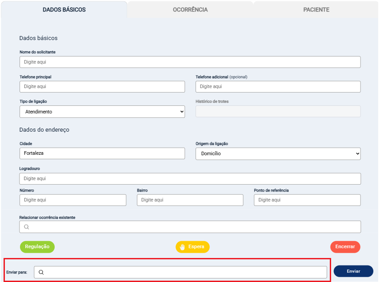Viewport: 380px width, 282px height.
Task: Switch to the OCORRÊNCIA tab
Action: pos(190,10)
